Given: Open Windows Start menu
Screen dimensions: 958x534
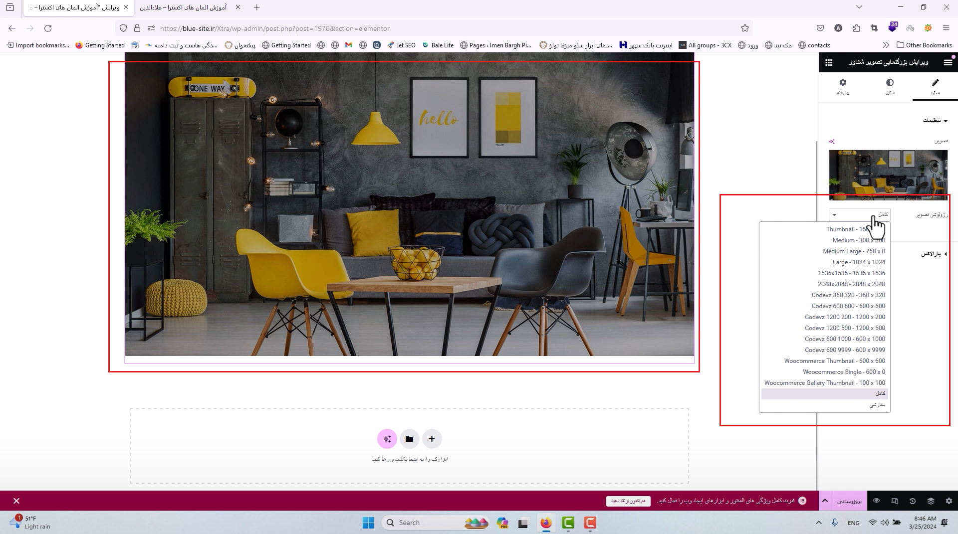Looking at the screenshot, I should (x=368, y=523).
